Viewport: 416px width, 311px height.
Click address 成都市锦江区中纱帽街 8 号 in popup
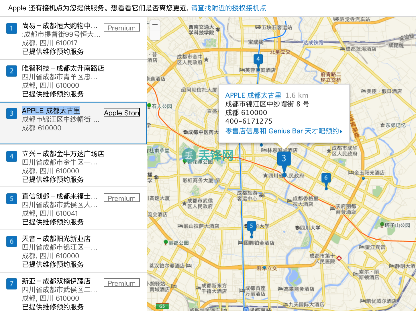click(267, 104)
